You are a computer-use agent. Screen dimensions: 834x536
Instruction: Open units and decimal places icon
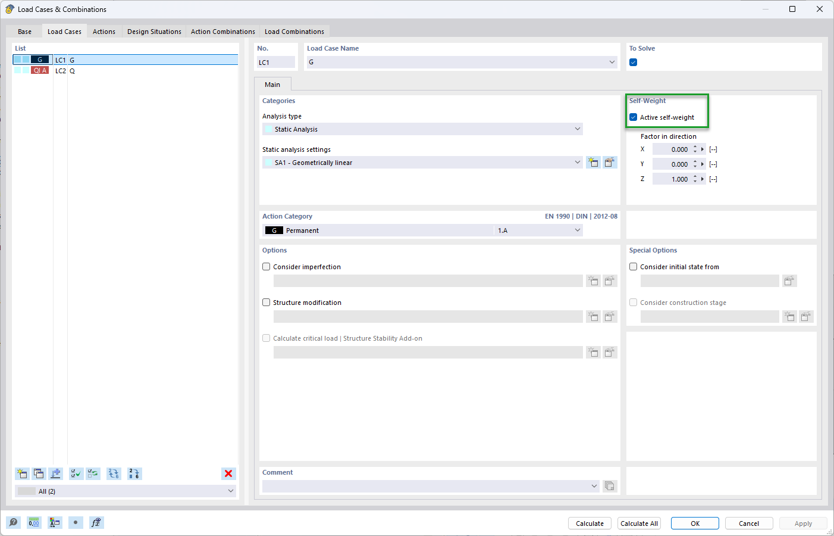[x=34, y=522]
